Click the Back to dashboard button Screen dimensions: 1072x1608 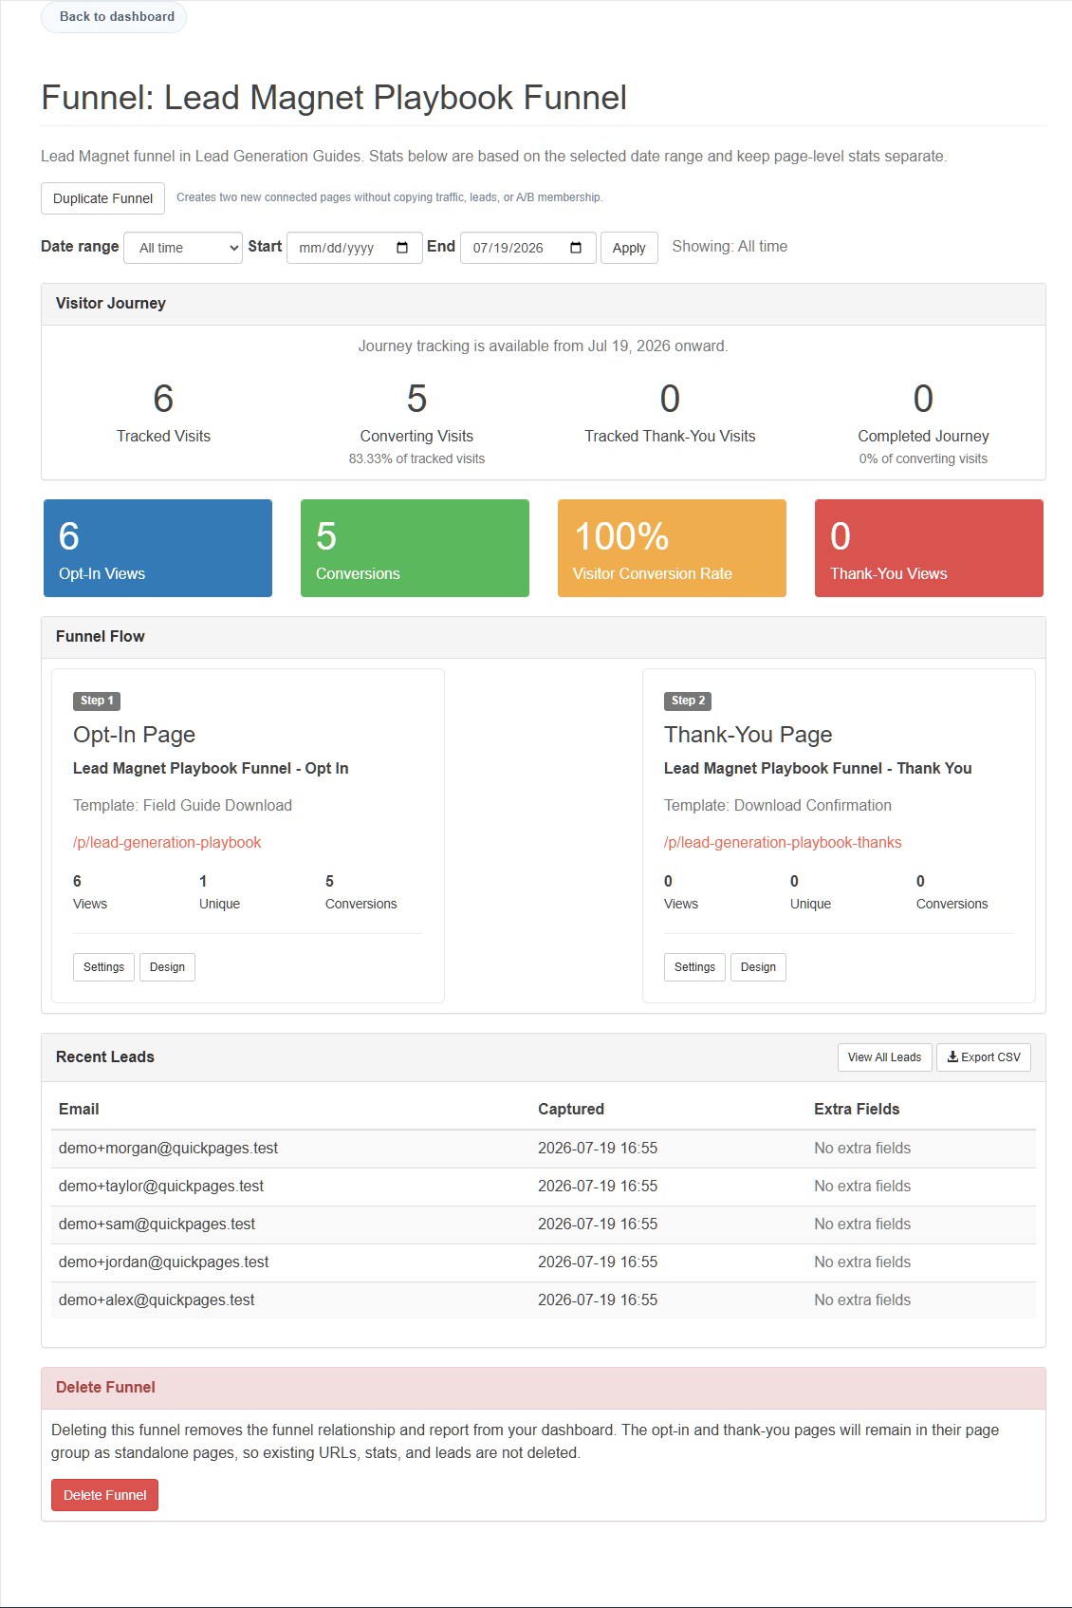click(x=114, y=17)
